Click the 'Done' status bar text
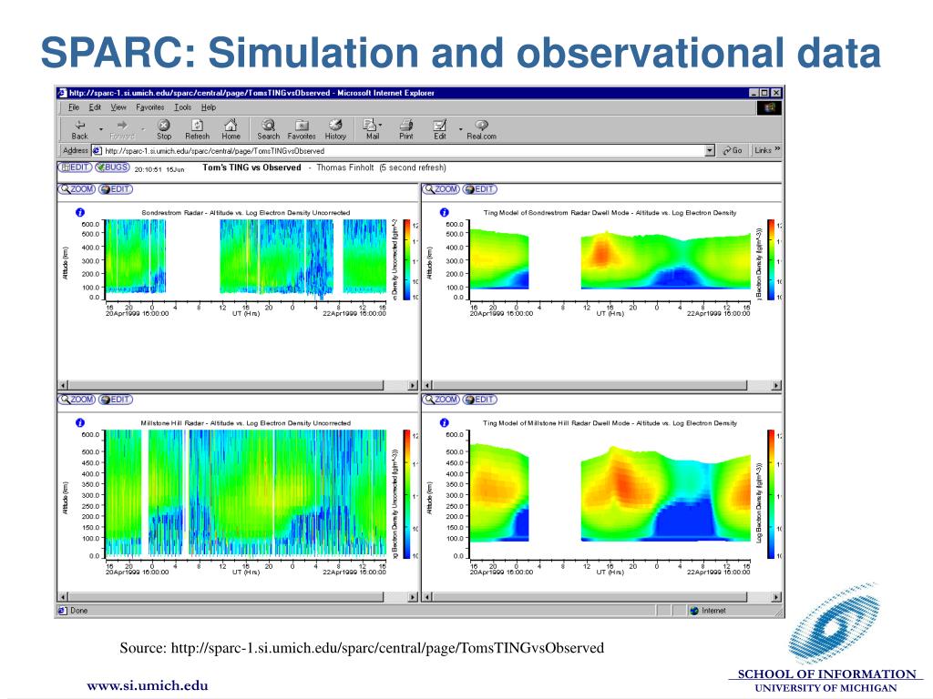The image size is (933, 699). pos(78,611)
